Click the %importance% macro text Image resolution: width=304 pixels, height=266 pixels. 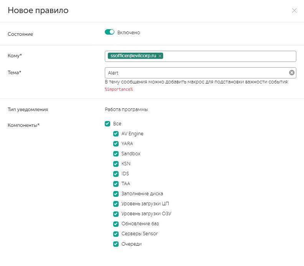[119, 89]
